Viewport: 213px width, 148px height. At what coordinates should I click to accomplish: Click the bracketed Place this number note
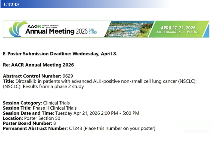coord(119,128)
